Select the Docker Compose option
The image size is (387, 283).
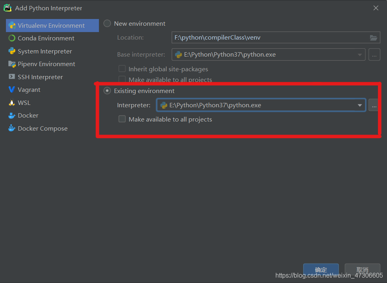pos(42,128)
